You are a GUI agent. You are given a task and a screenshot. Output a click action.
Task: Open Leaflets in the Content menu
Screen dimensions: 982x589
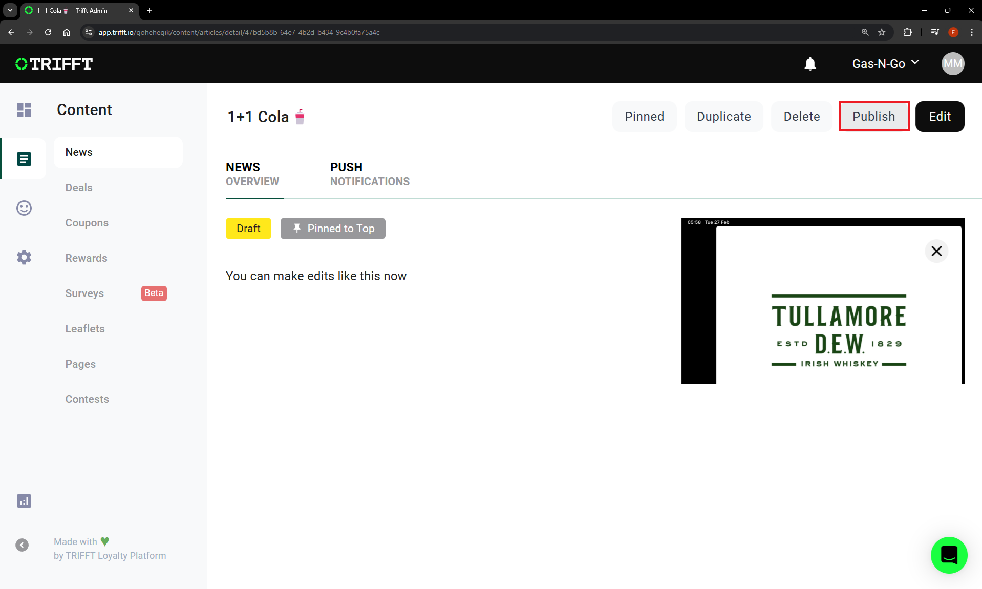tap(85, 329)
